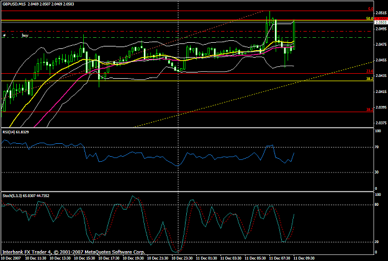This screenshot has width=388, height=261.
Task: Click the 11 Dec 07:30 time label
Action: 279,259
